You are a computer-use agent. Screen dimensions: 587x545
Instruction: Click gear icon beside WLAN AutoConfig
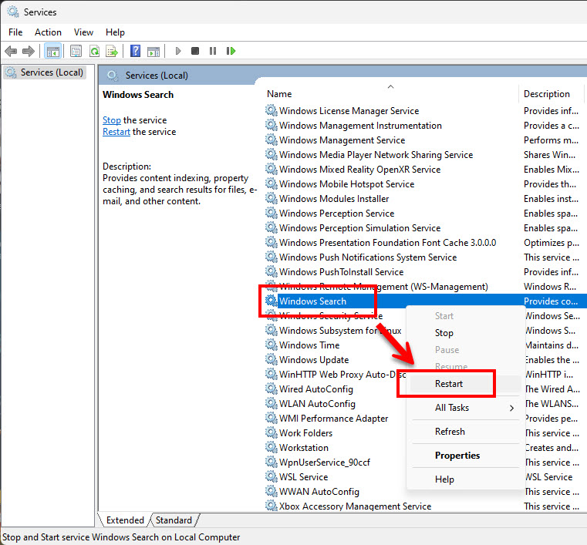[271, 403]
